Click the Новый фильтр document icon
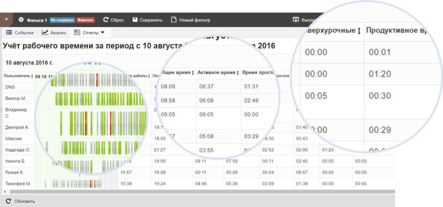The width and height of the screenshot is (443, 207). pyautogui.click(x=174, y=20)
